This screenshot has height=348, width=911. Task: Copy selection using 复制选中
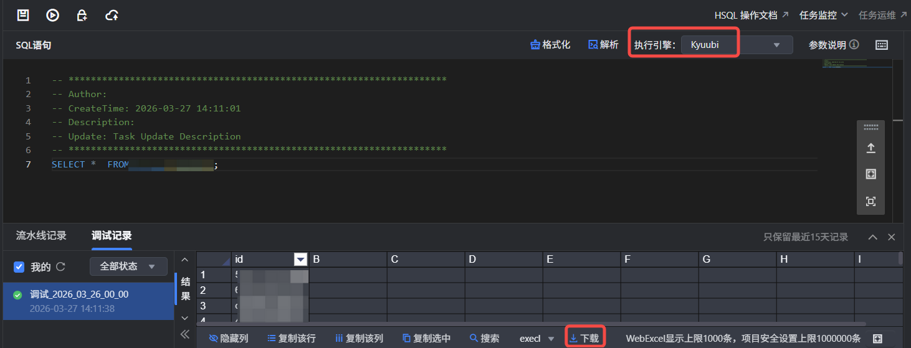point(426,339)
